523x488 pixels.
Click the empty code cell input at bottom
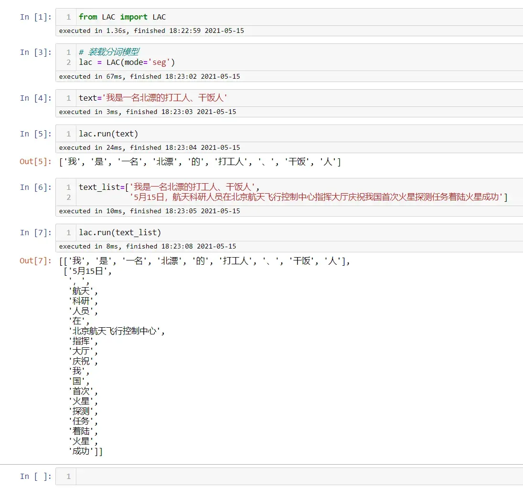(299, 477)
